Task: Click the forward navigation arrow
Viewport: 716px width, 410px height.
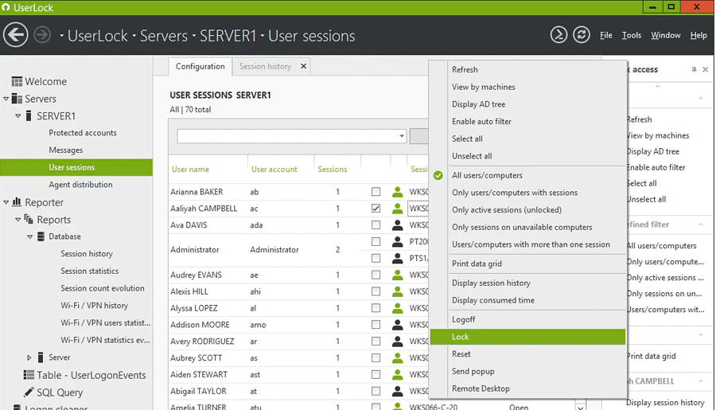Action: tap(42, 35)
